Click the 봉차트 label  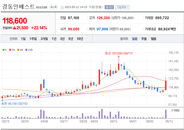[124, 39]
